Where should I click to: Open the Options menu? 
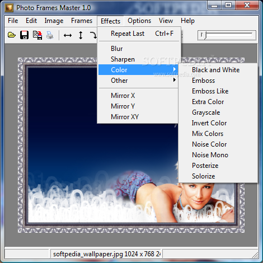(139, 21)
